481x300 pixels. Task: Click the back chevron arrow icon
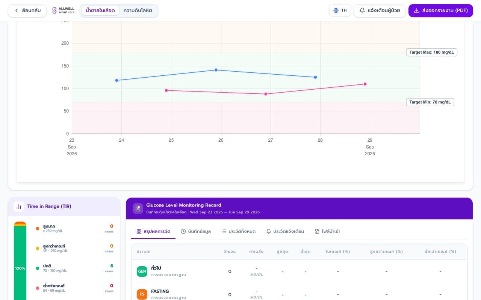(x=17, y=10)
